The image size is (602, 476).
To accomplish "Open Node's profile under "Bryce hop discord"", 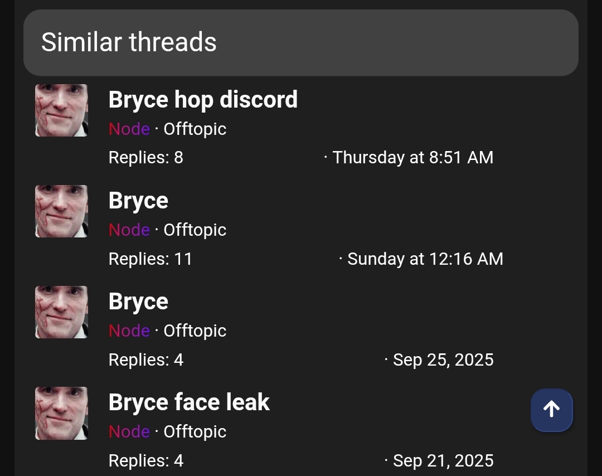I will pos(129,129).
